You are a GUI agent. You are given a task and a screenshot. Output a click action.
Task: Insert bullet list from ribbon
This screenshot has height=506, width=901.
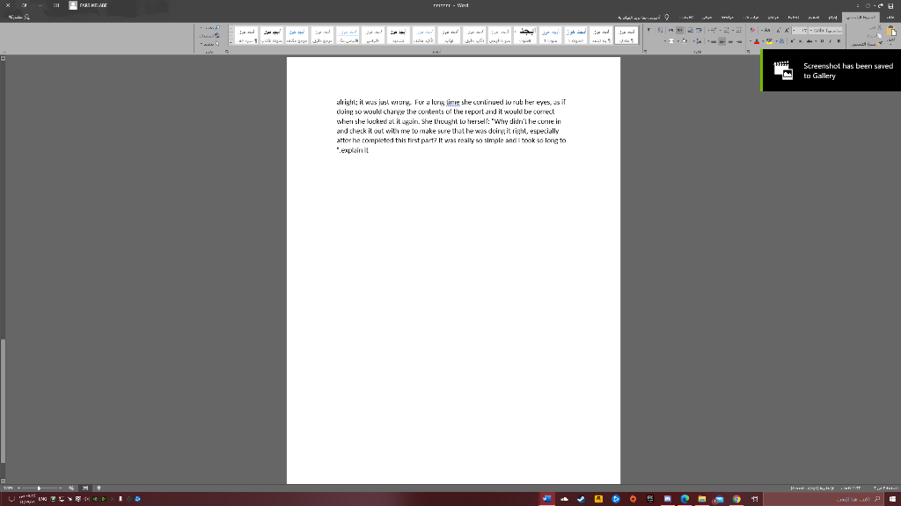tap(739, 31)
